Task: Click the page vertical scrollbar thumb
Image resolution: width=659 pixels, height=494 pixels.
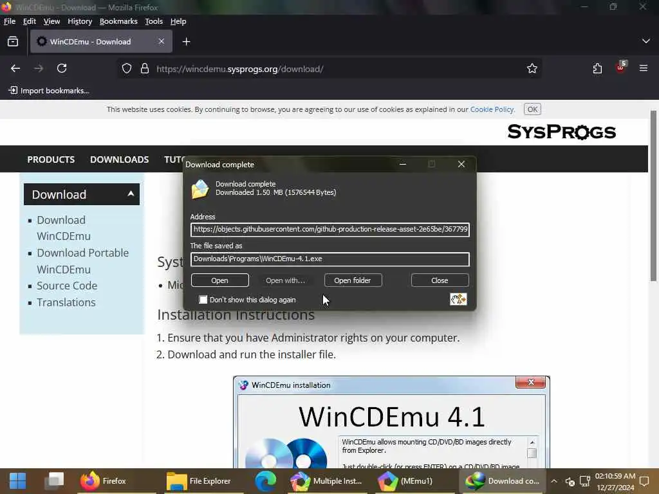Action: [x=653, y=196]
